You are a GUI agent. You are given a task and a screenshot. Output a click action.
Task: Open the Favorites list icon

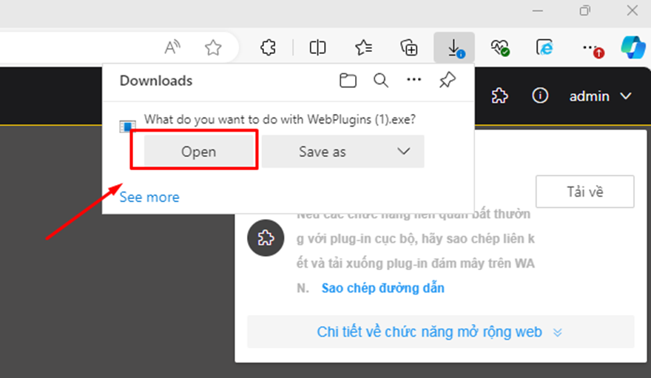363,47
